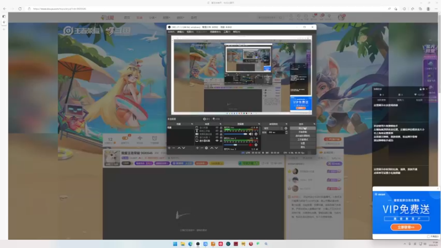Image resolution: width=441 pixels, height=248 pixels.
Task: Open the Scenes dock header menu icon
Action: 192,124
